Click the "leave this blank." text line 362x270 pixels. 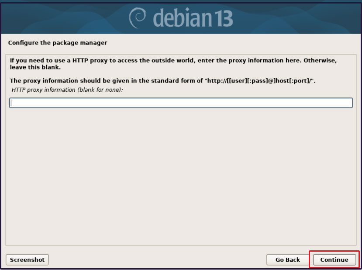click(35, 67)
